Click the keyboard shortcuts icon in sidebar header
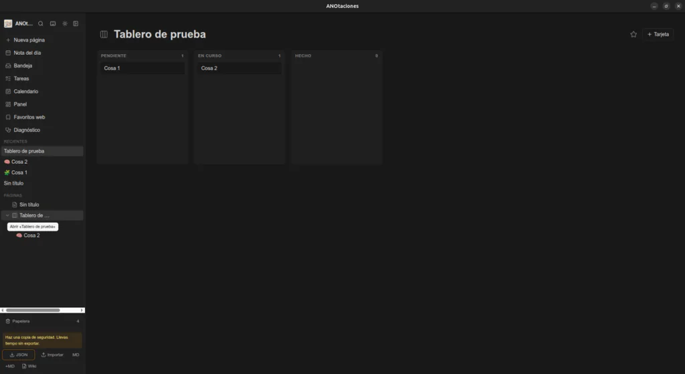 click(53, 23)
